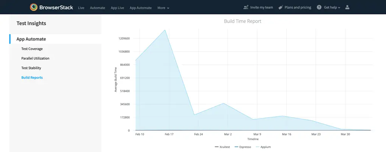
Task: Click the Invite my team icon
Action: (x=246, y=7)
